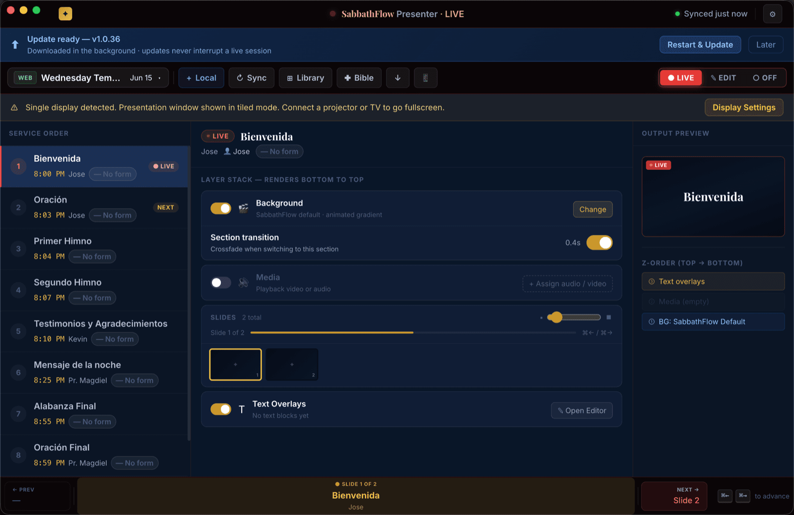
Task: Toggle the Section transition crossfade switch
Action: click(599, 243)
